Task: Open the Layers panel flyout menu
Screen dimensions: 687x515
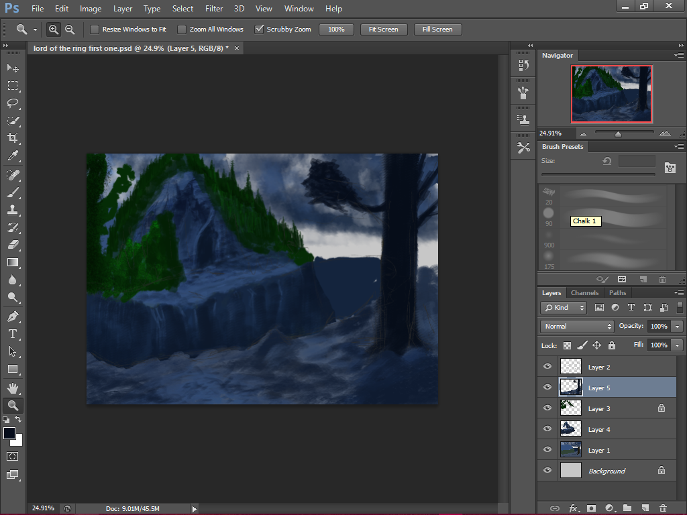Action: (679, 292)
